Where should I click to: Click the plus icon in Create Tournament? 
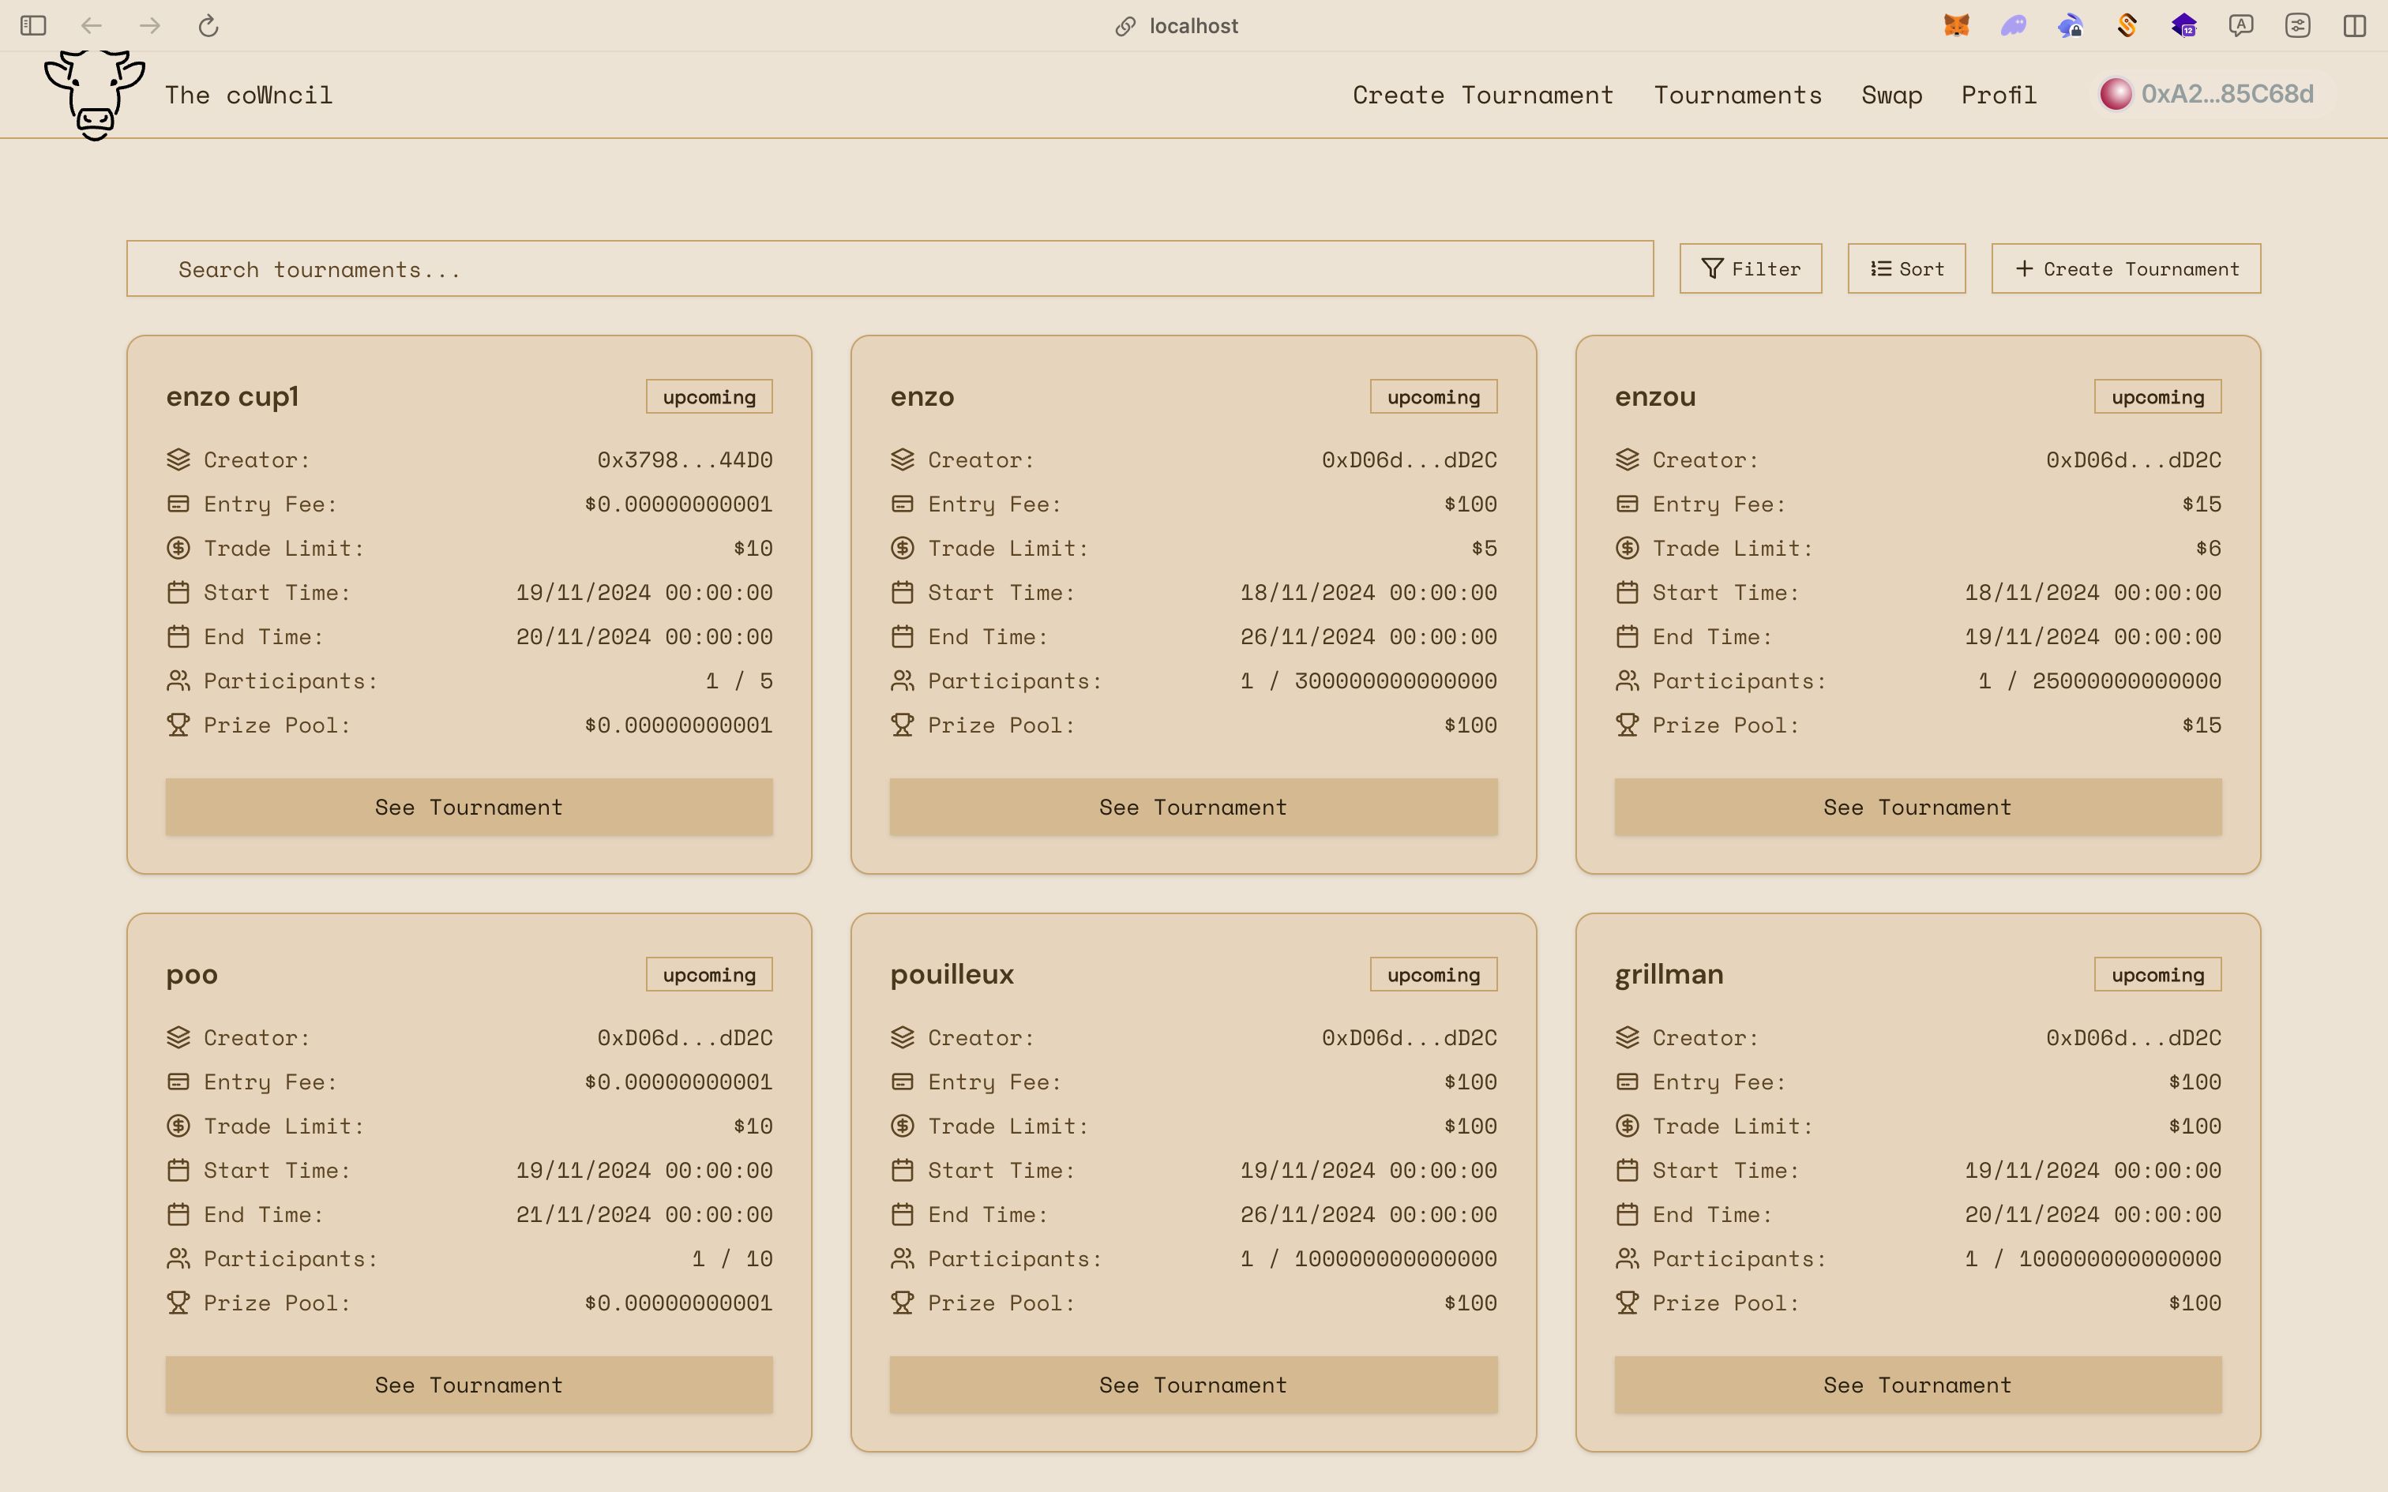(x=2024, y=268)
